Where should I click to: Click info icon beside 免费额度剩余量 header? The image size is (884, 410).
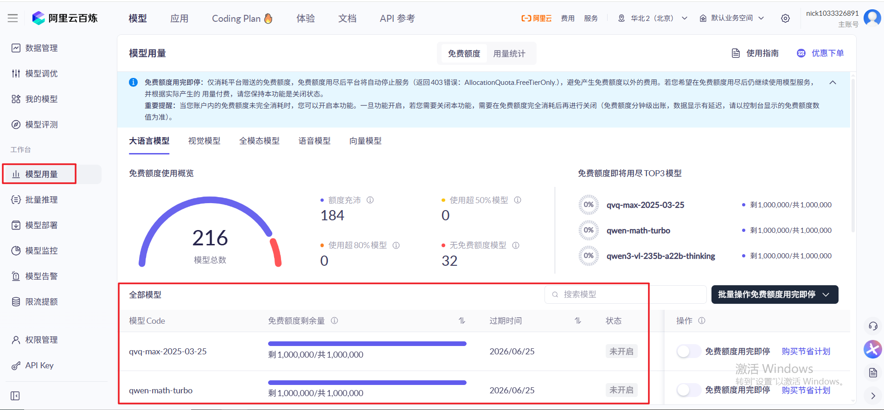[x=334, y=320]
